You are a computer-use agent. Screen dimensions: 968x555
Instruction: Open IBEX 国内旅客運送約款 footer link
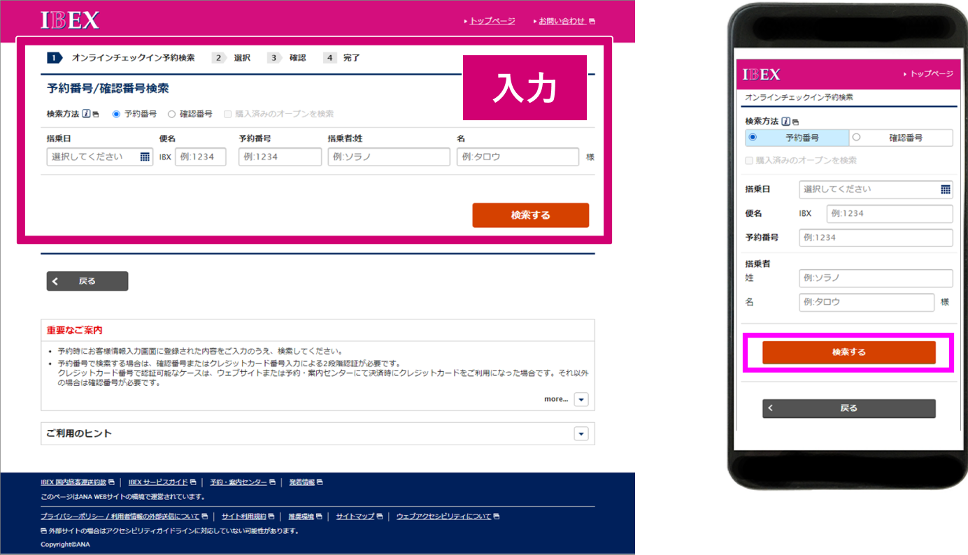pos(73,482)
